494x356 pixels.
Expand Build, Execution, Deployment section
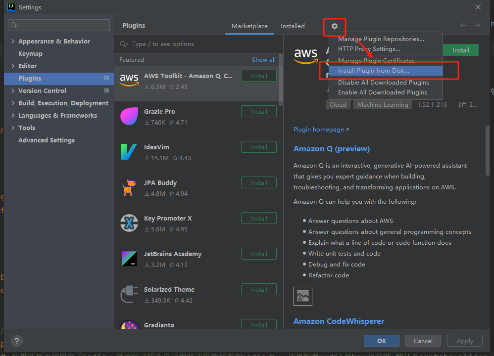point(13,103)
